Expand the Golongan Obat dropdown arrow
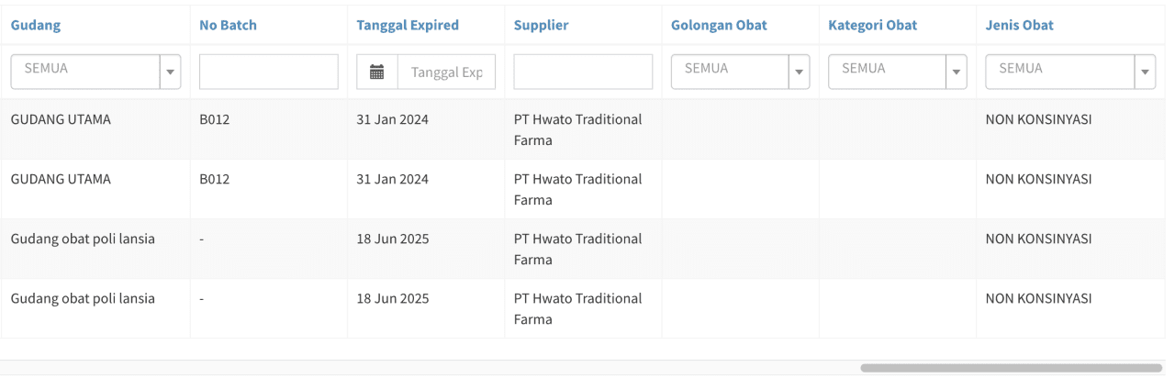The height and width of the screenshot is (378, 1175). point(799,72)
